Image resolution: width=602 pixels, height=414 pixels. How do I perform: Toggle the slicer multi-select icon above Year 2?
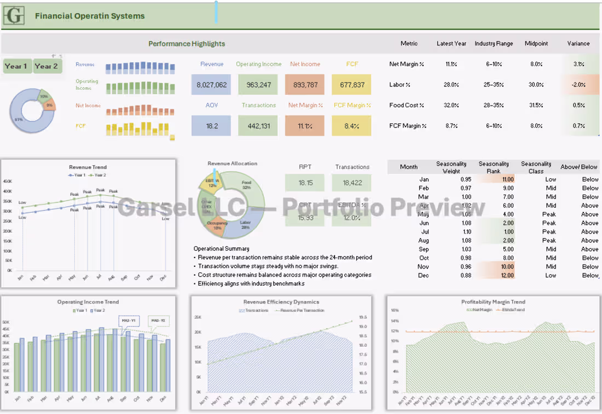pos(54,56)
